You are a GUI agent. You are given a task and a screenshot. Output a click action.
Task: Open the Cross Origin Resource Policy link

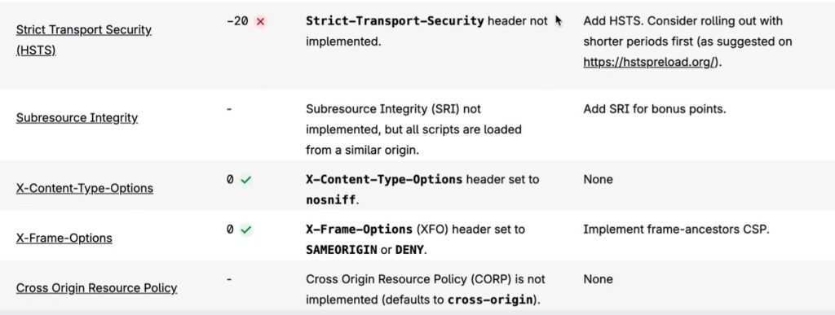coord(96,288)
